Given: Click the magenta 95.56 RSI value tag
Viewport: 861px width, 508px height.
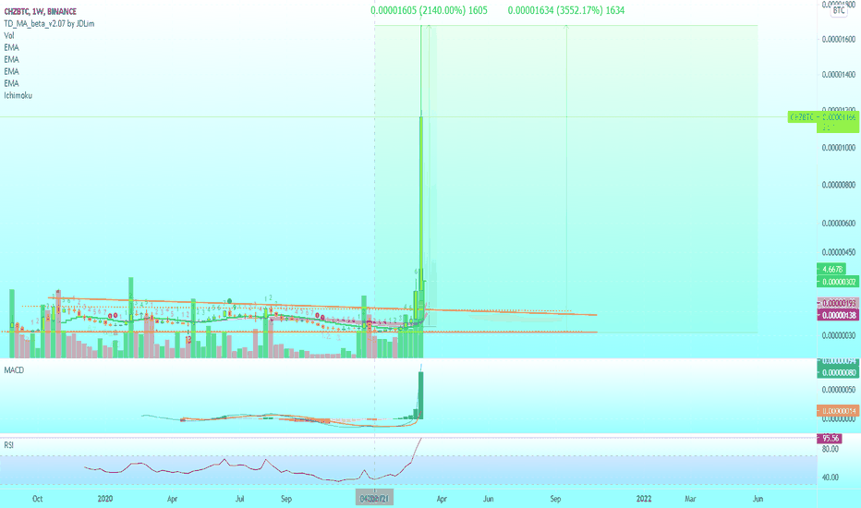Looking at the screenshot, I should [830, 438].
